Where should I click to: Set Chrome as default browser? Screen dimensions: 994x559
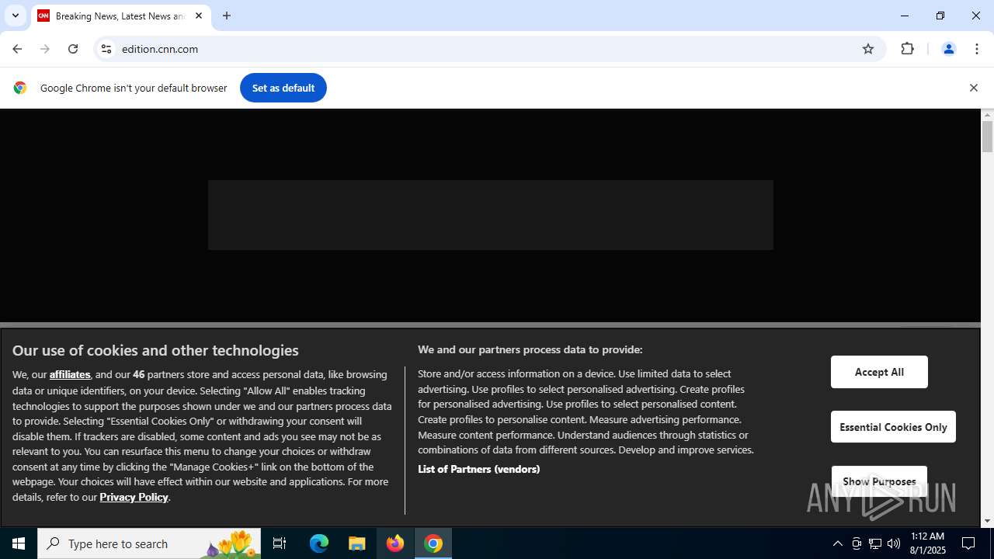pyautogui.click(x=283, y=88)
